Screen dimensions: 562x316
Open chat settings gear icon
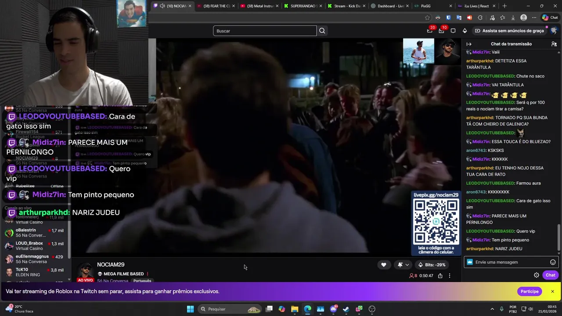537,275
